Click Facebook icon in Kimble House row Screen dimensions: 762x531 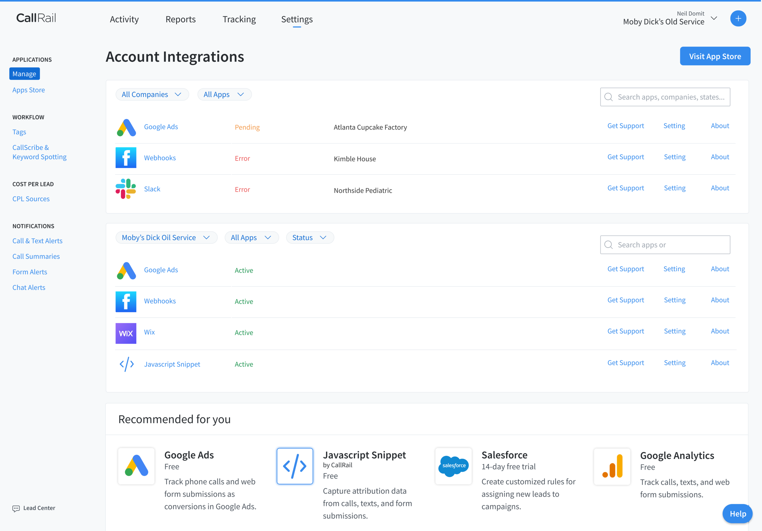point(126,158)
